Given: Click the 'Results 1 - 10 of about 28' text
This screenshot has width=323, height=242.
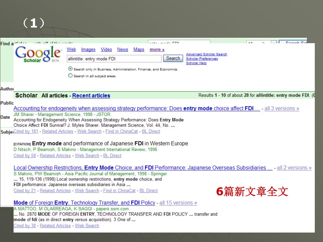Looking at the screenshot, I should click(224, 95).
